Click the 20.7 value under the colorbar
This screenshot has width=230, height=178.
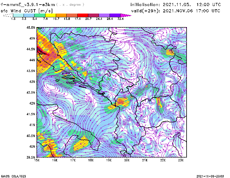[x=88, y=19]
